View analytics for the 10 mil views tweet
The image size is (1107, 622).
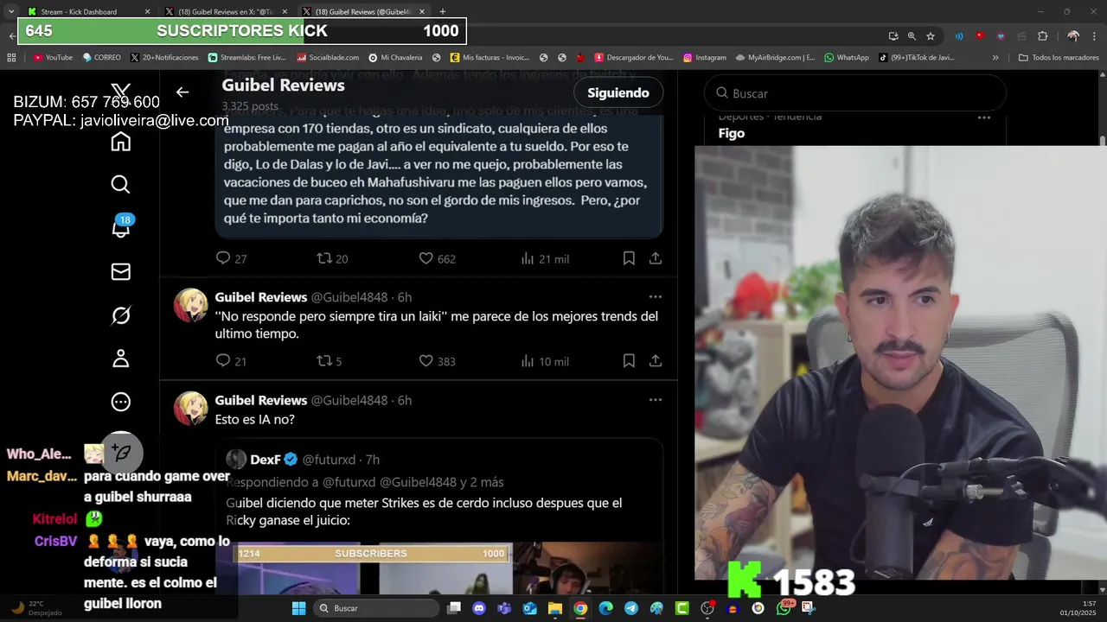[x=545, y=361]
